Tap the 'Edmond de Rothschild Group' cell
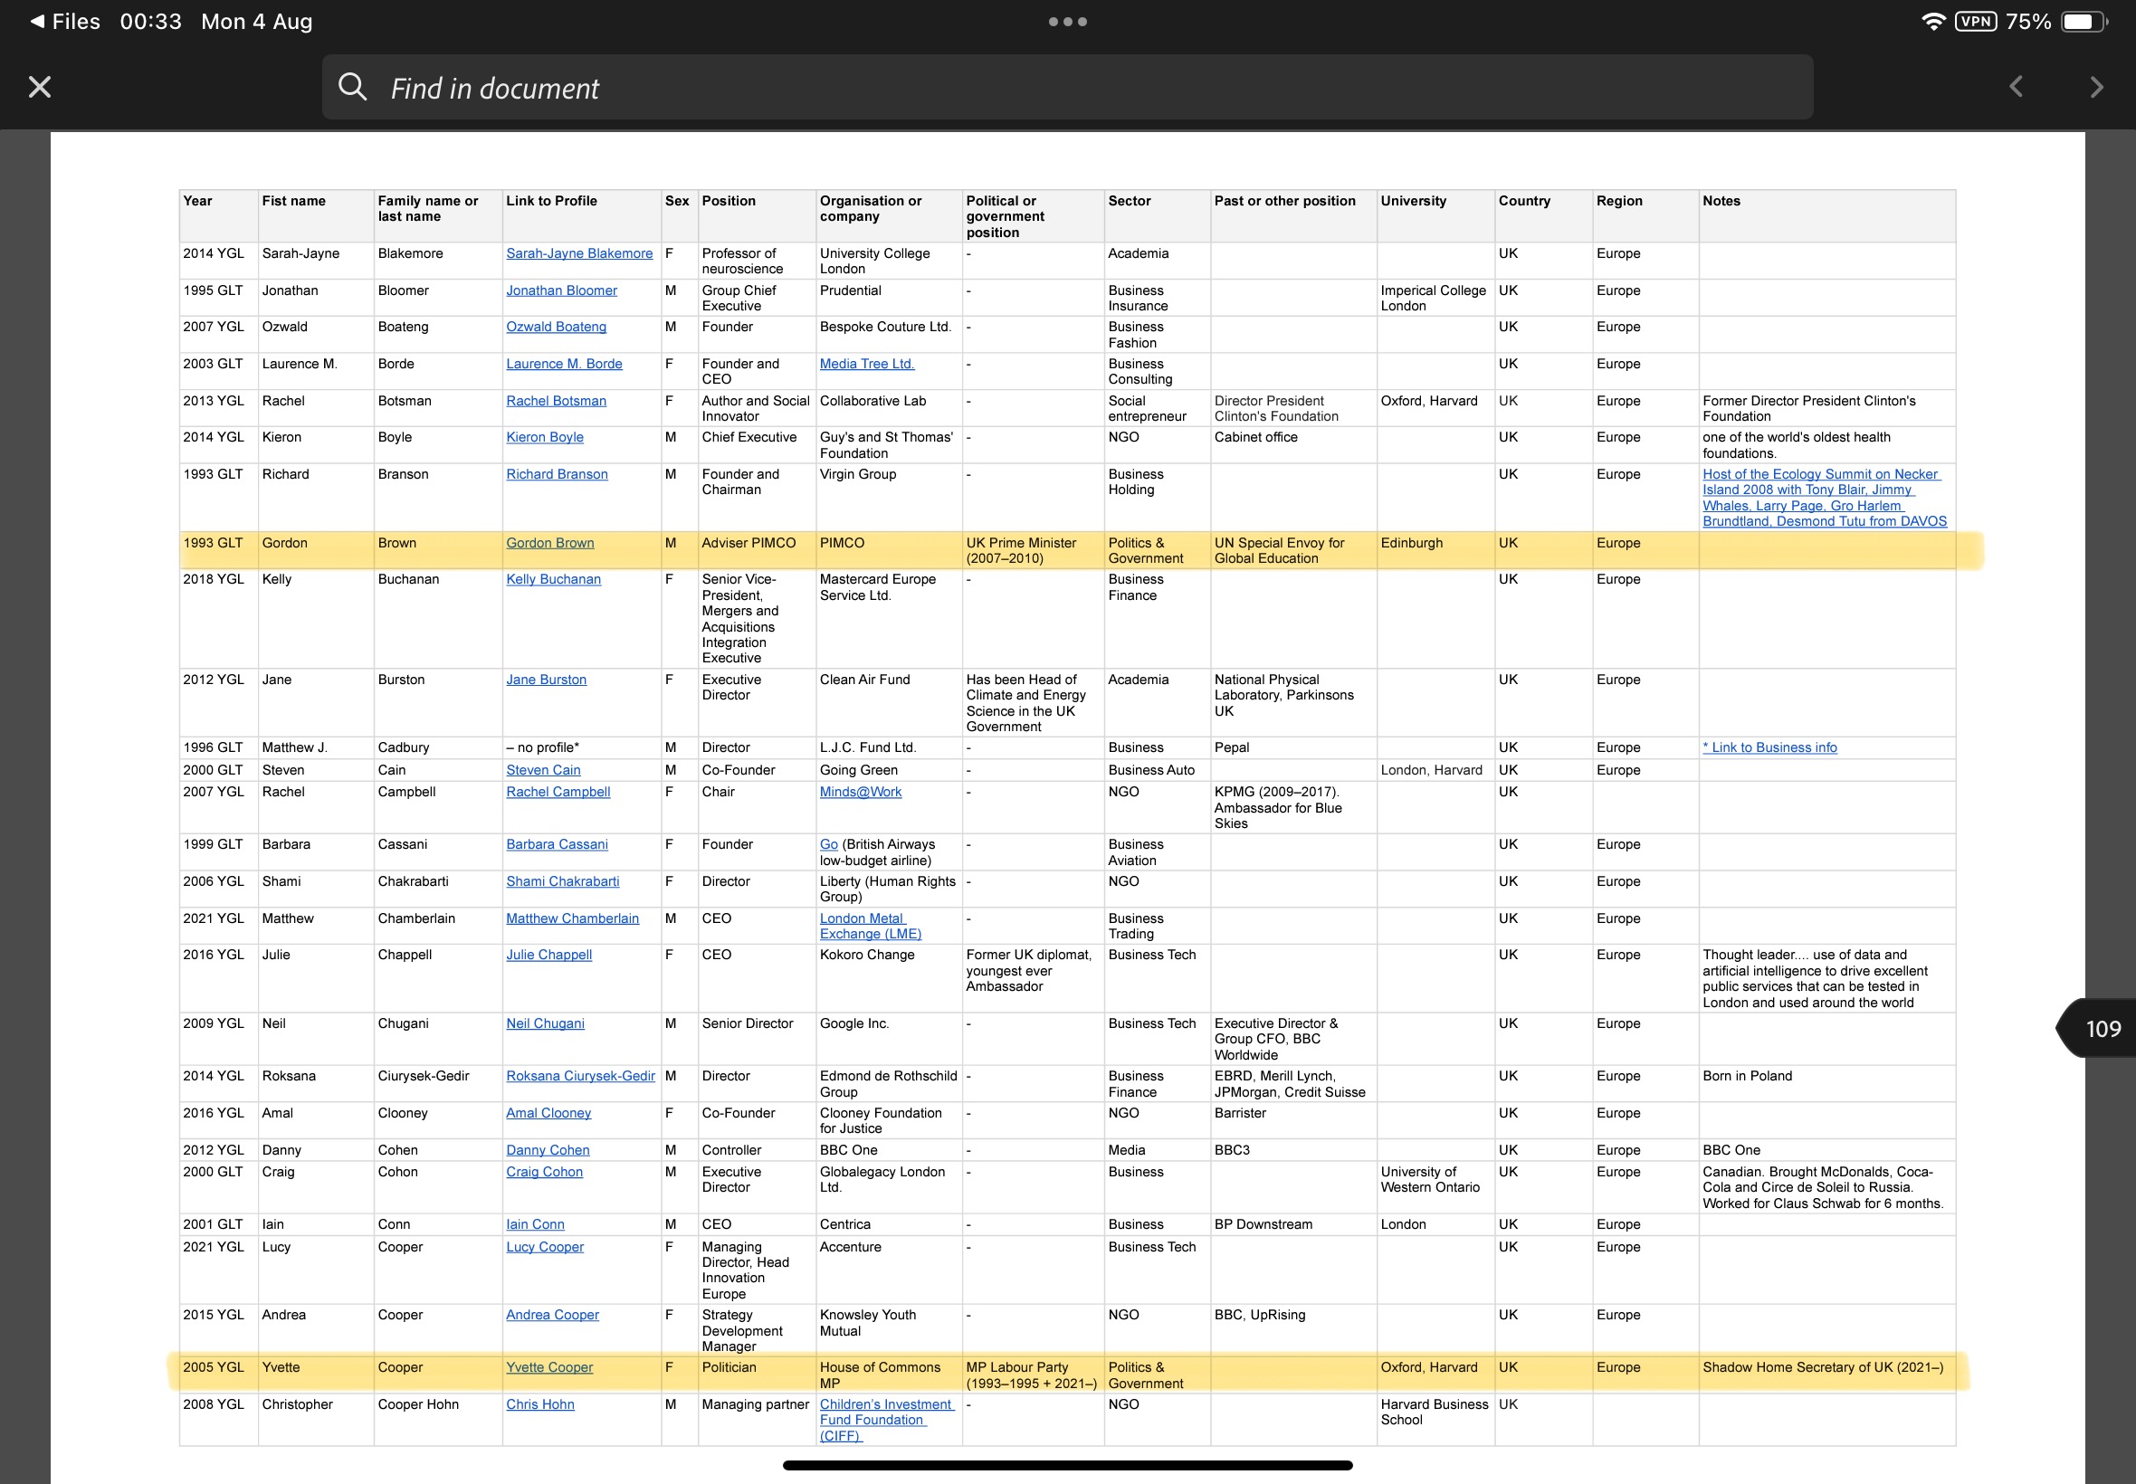 click(x=888, y=1084)
